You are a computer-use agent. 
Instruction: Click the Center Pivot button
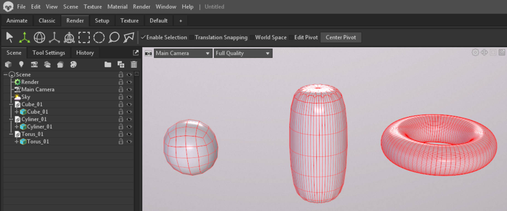(x=341, y=37)
